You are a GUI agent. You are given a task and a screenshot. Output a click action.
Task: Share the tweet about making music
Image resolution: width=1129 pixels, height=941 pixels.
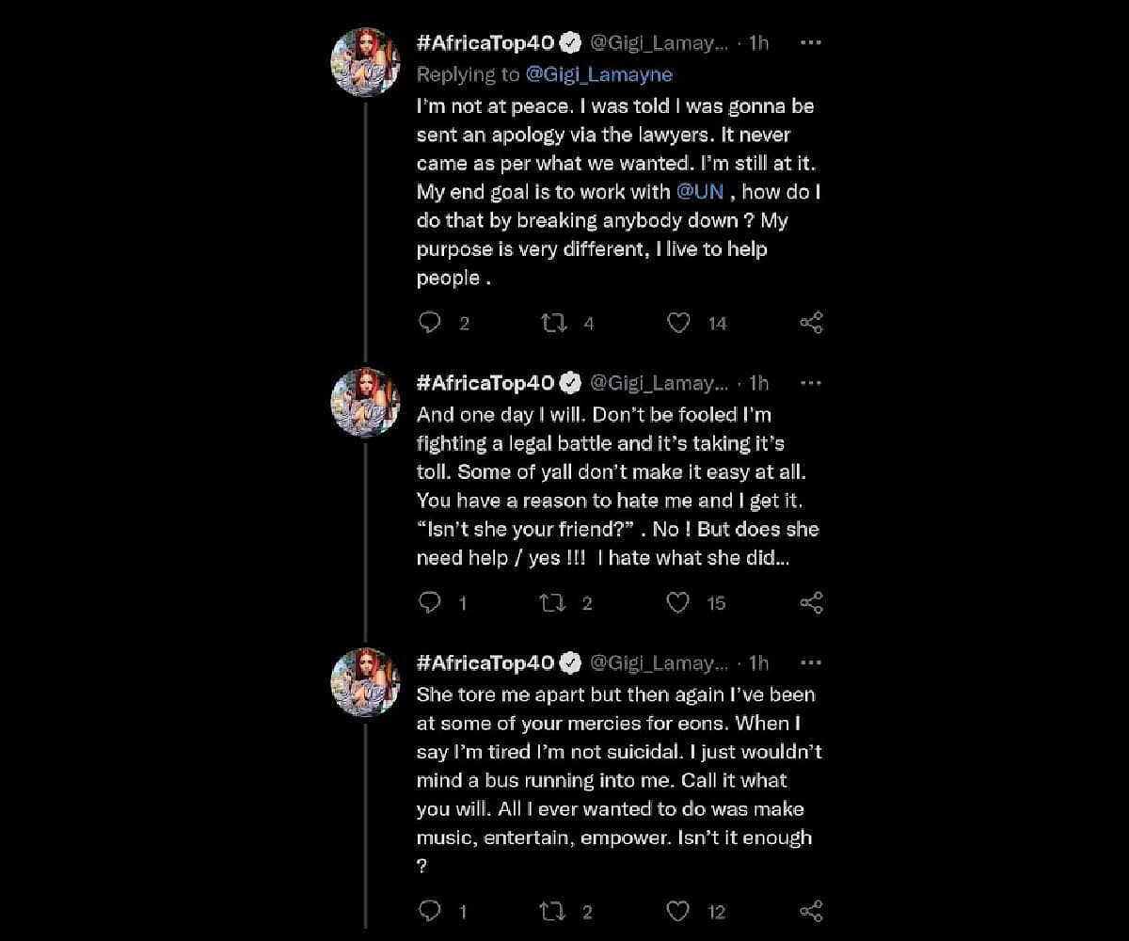pos(811,910)
